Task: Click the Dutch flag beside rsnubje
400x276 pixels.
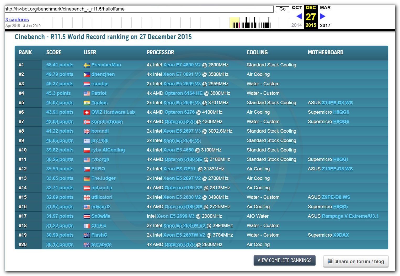Action: coord(87,84)
